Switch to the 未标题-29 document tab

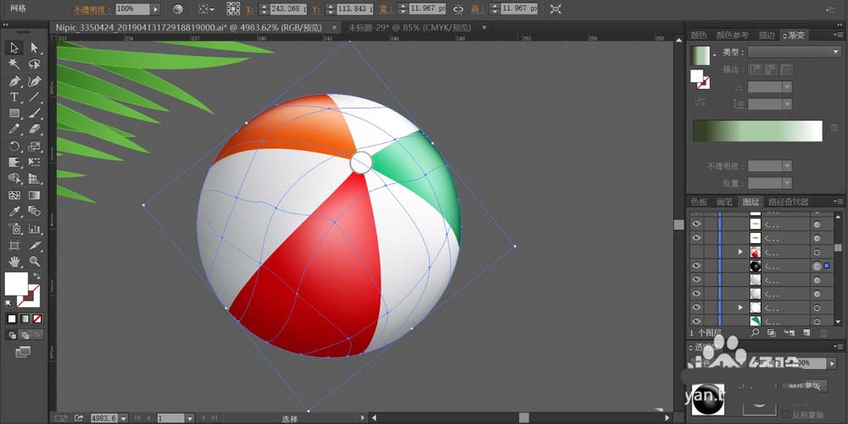(410, 28)
